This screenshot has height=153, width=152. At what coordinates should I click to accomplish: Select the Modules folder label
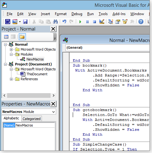pyautogui.click(x=27, y=54)
